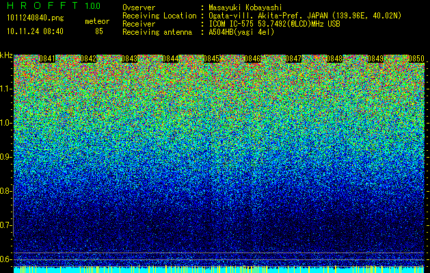Click the 0844 time marker
This screenshot has width=430, height=273.
tap(170, 59)
